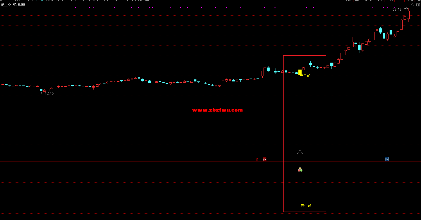421x220 pixels.
Task: Open the blue 财 financial marker
Action: 387,159
